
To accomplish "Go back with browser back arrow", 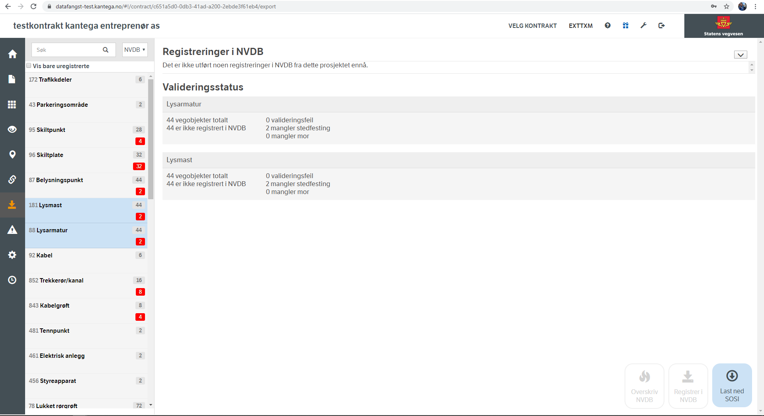I will coord(8,6).
